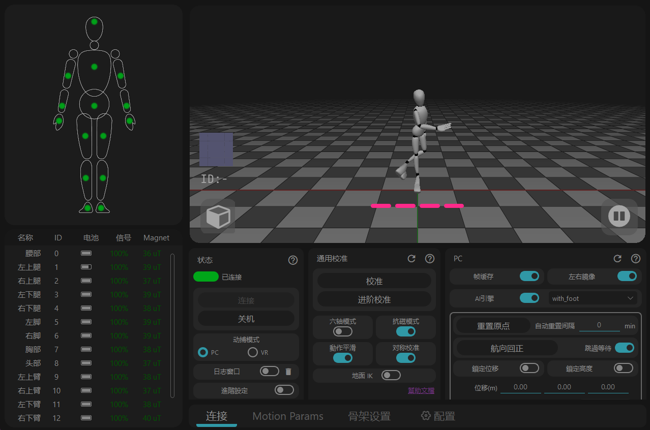Enable the 鎖定位移 toggle
Viewport: 650px width, 430px height.
tap(529, 368)
